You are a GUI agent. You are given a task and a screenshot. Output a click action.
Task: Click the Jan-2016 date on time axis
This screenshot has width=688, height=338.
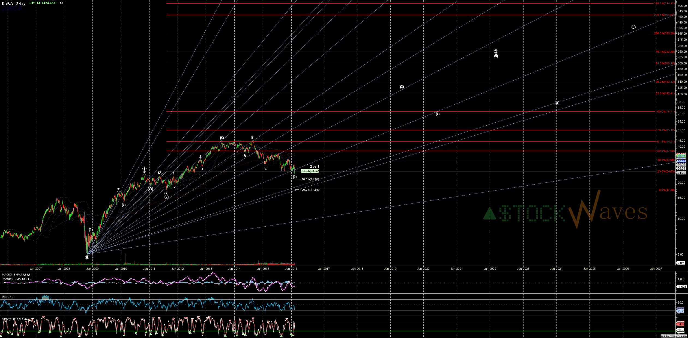coord(291,269)
